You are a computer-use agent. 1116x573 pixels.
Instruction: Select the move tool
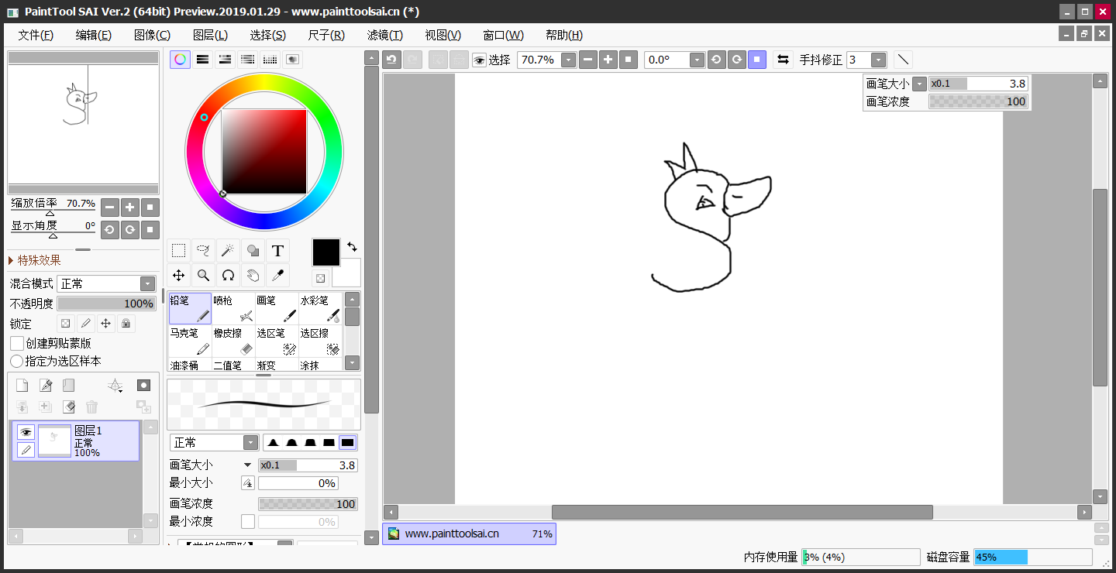(178, 275)
